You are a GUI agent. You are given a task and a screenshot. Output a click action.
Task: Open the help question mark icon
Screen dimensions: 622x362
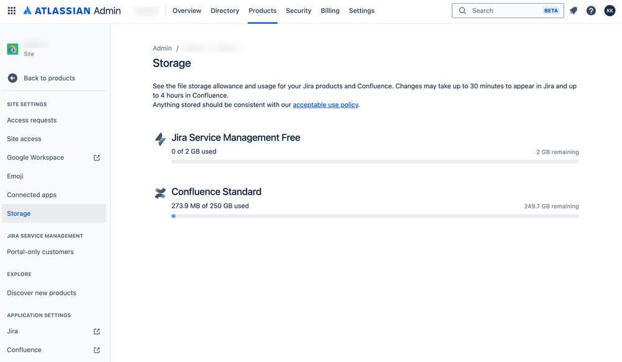click(x=591, y=11)
